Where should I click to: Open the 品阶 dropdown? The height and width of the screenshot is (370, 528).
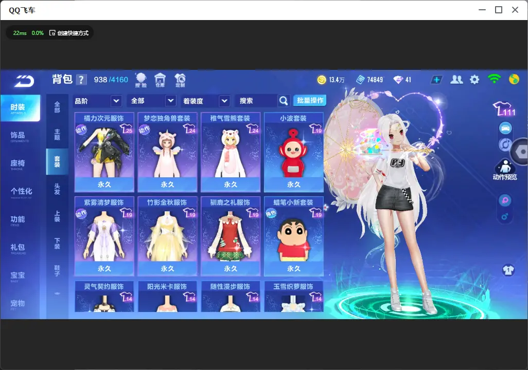click(x=98, y=101)
